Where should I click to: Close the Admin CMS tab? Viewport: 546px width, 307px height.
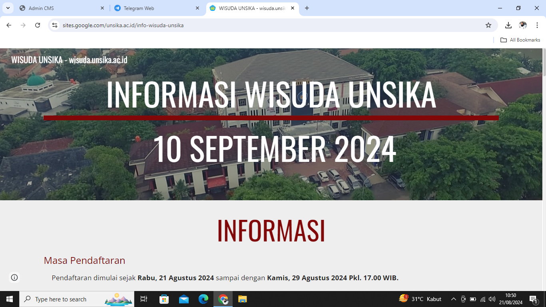coord(102,8)
